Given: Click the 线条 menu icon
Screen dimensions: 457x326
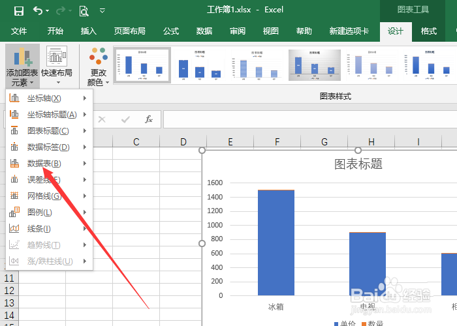Looking at the screenshot, I should click(14, 228).
